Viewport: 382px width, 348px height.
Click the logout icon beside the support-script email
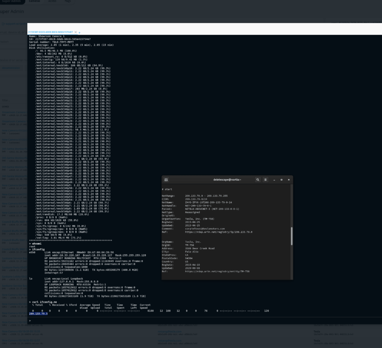click(3, 24)
